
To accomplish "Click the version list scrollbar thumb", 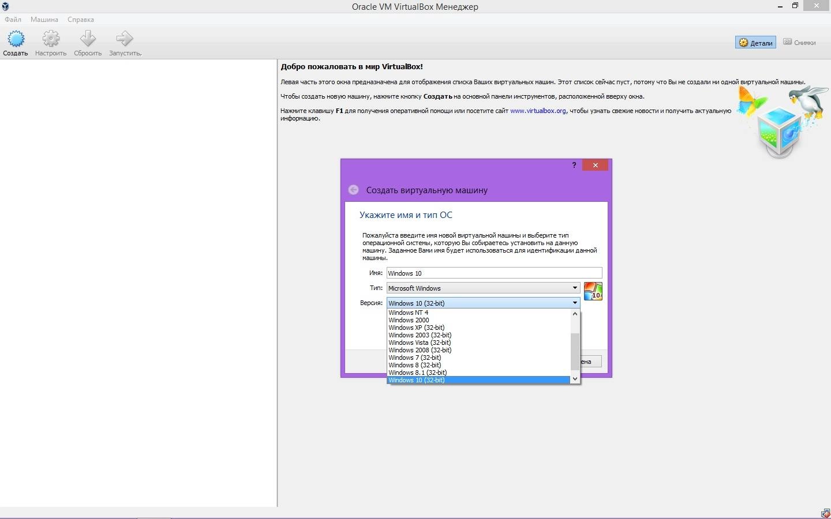I will tap(575, 351).
